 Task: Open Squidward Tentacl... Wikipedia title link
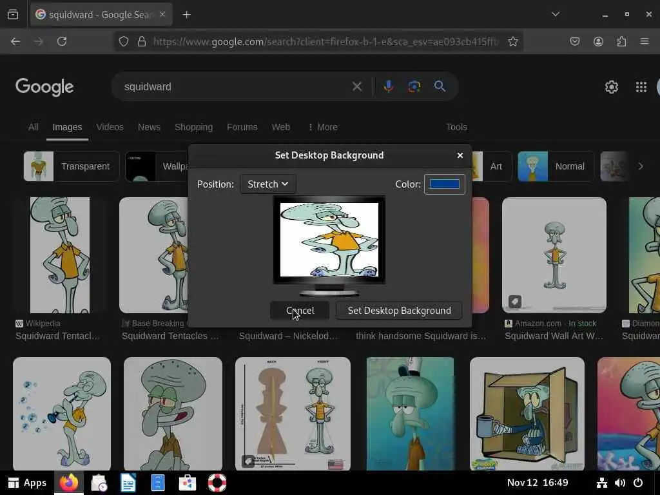[x=57, y=336]
